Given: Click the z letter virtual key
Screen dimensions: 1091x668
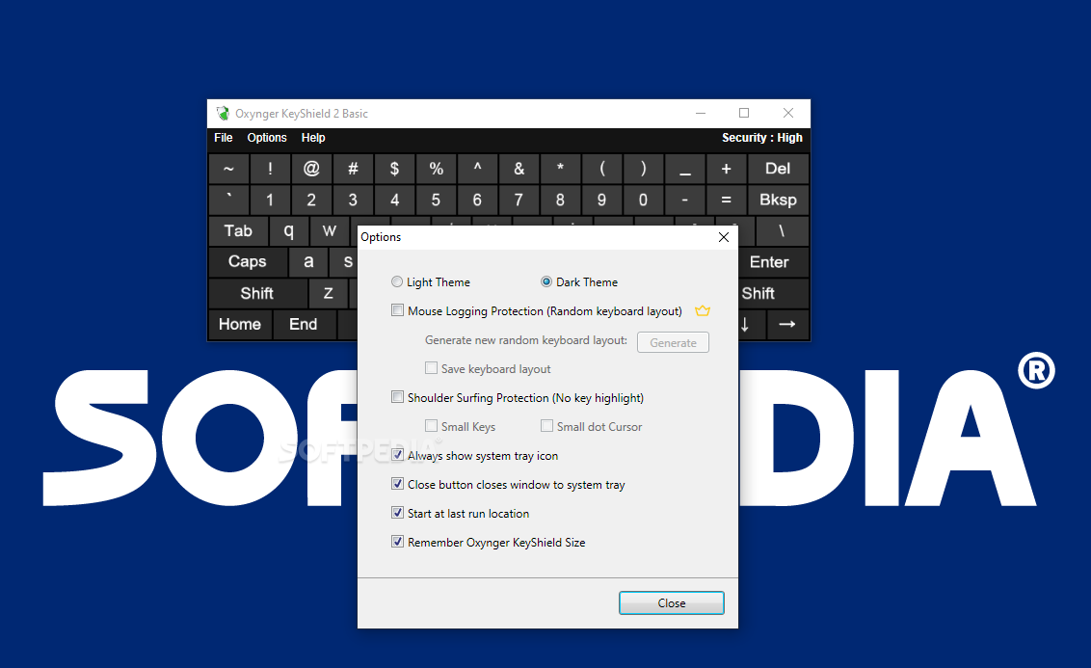Looking at the screenshot, I should (329, 294).
